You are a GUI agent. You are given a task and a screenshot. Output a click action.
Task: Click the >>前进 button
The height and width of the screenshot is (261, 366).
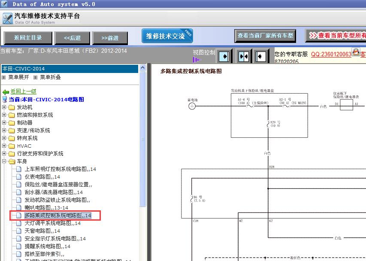pyautogui.click(x=110, y=38)
